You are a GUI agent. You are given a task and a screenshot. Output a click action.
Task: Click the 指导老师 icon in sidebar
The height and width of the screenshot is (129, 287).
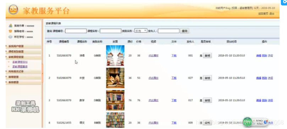[x=10, y=31]
